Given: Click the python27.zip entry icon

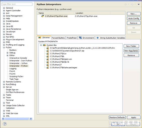Looking at the screenshot, I should (x=48, y=51).
